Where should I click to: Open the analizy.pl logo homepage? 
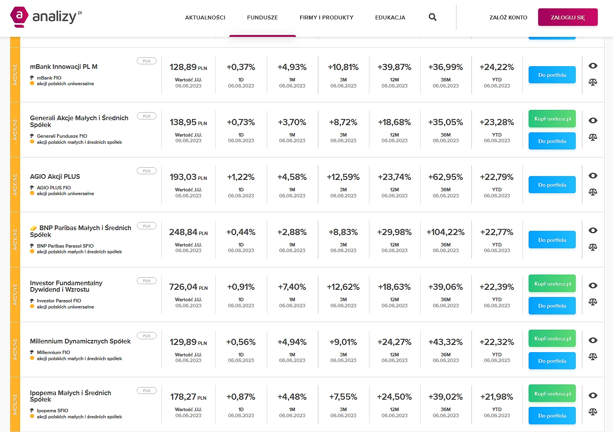pyautogui.click(x=46, y=17)
